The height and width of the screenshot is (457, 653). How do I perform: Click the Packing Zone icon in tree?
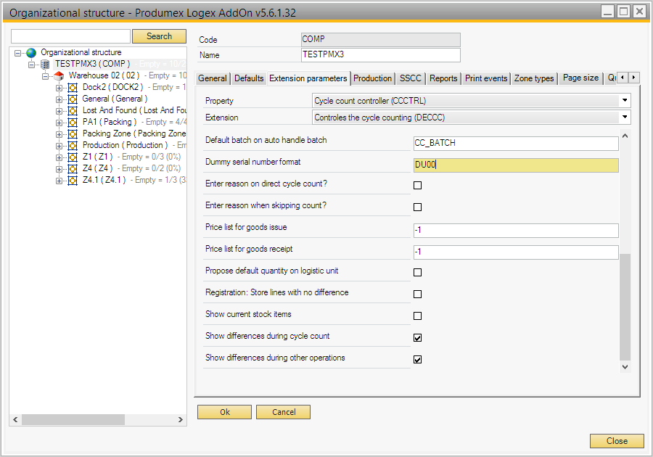click(73, 134)
